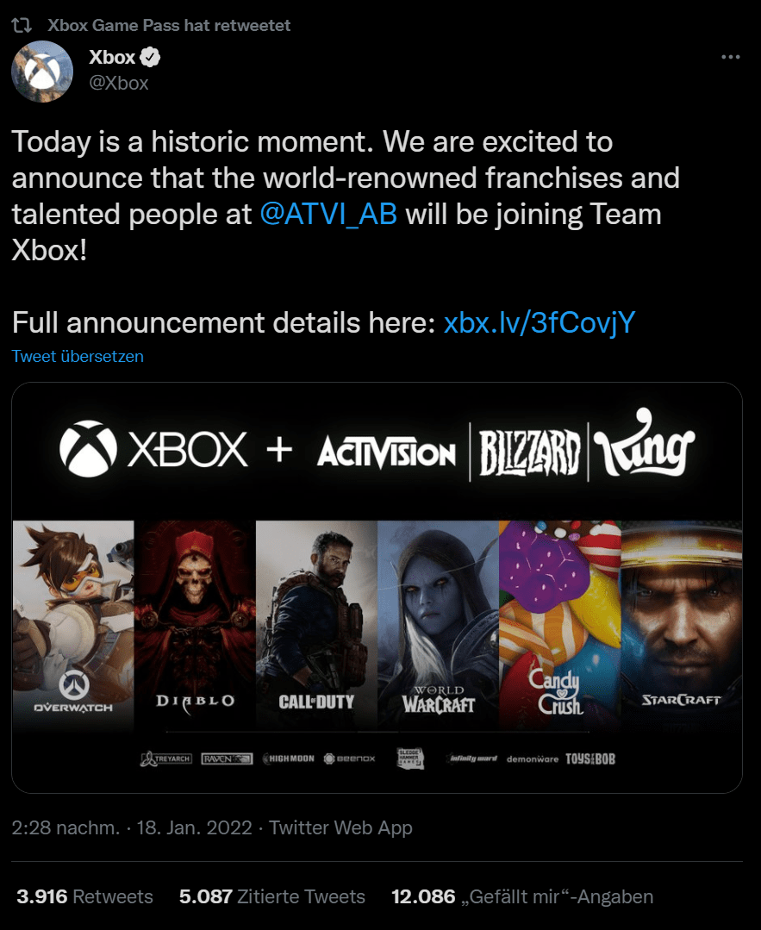761x930 pixels.
Task: Click the Xbox sphere logo in the image
Action: coord(89,449)
